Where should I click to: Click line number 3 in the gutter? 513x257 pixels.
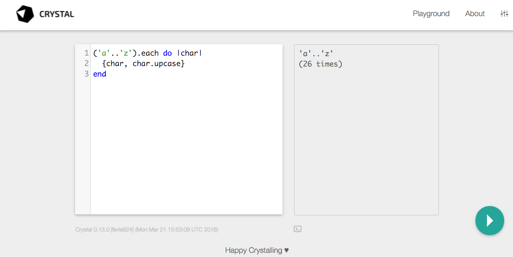coord(86,74)
